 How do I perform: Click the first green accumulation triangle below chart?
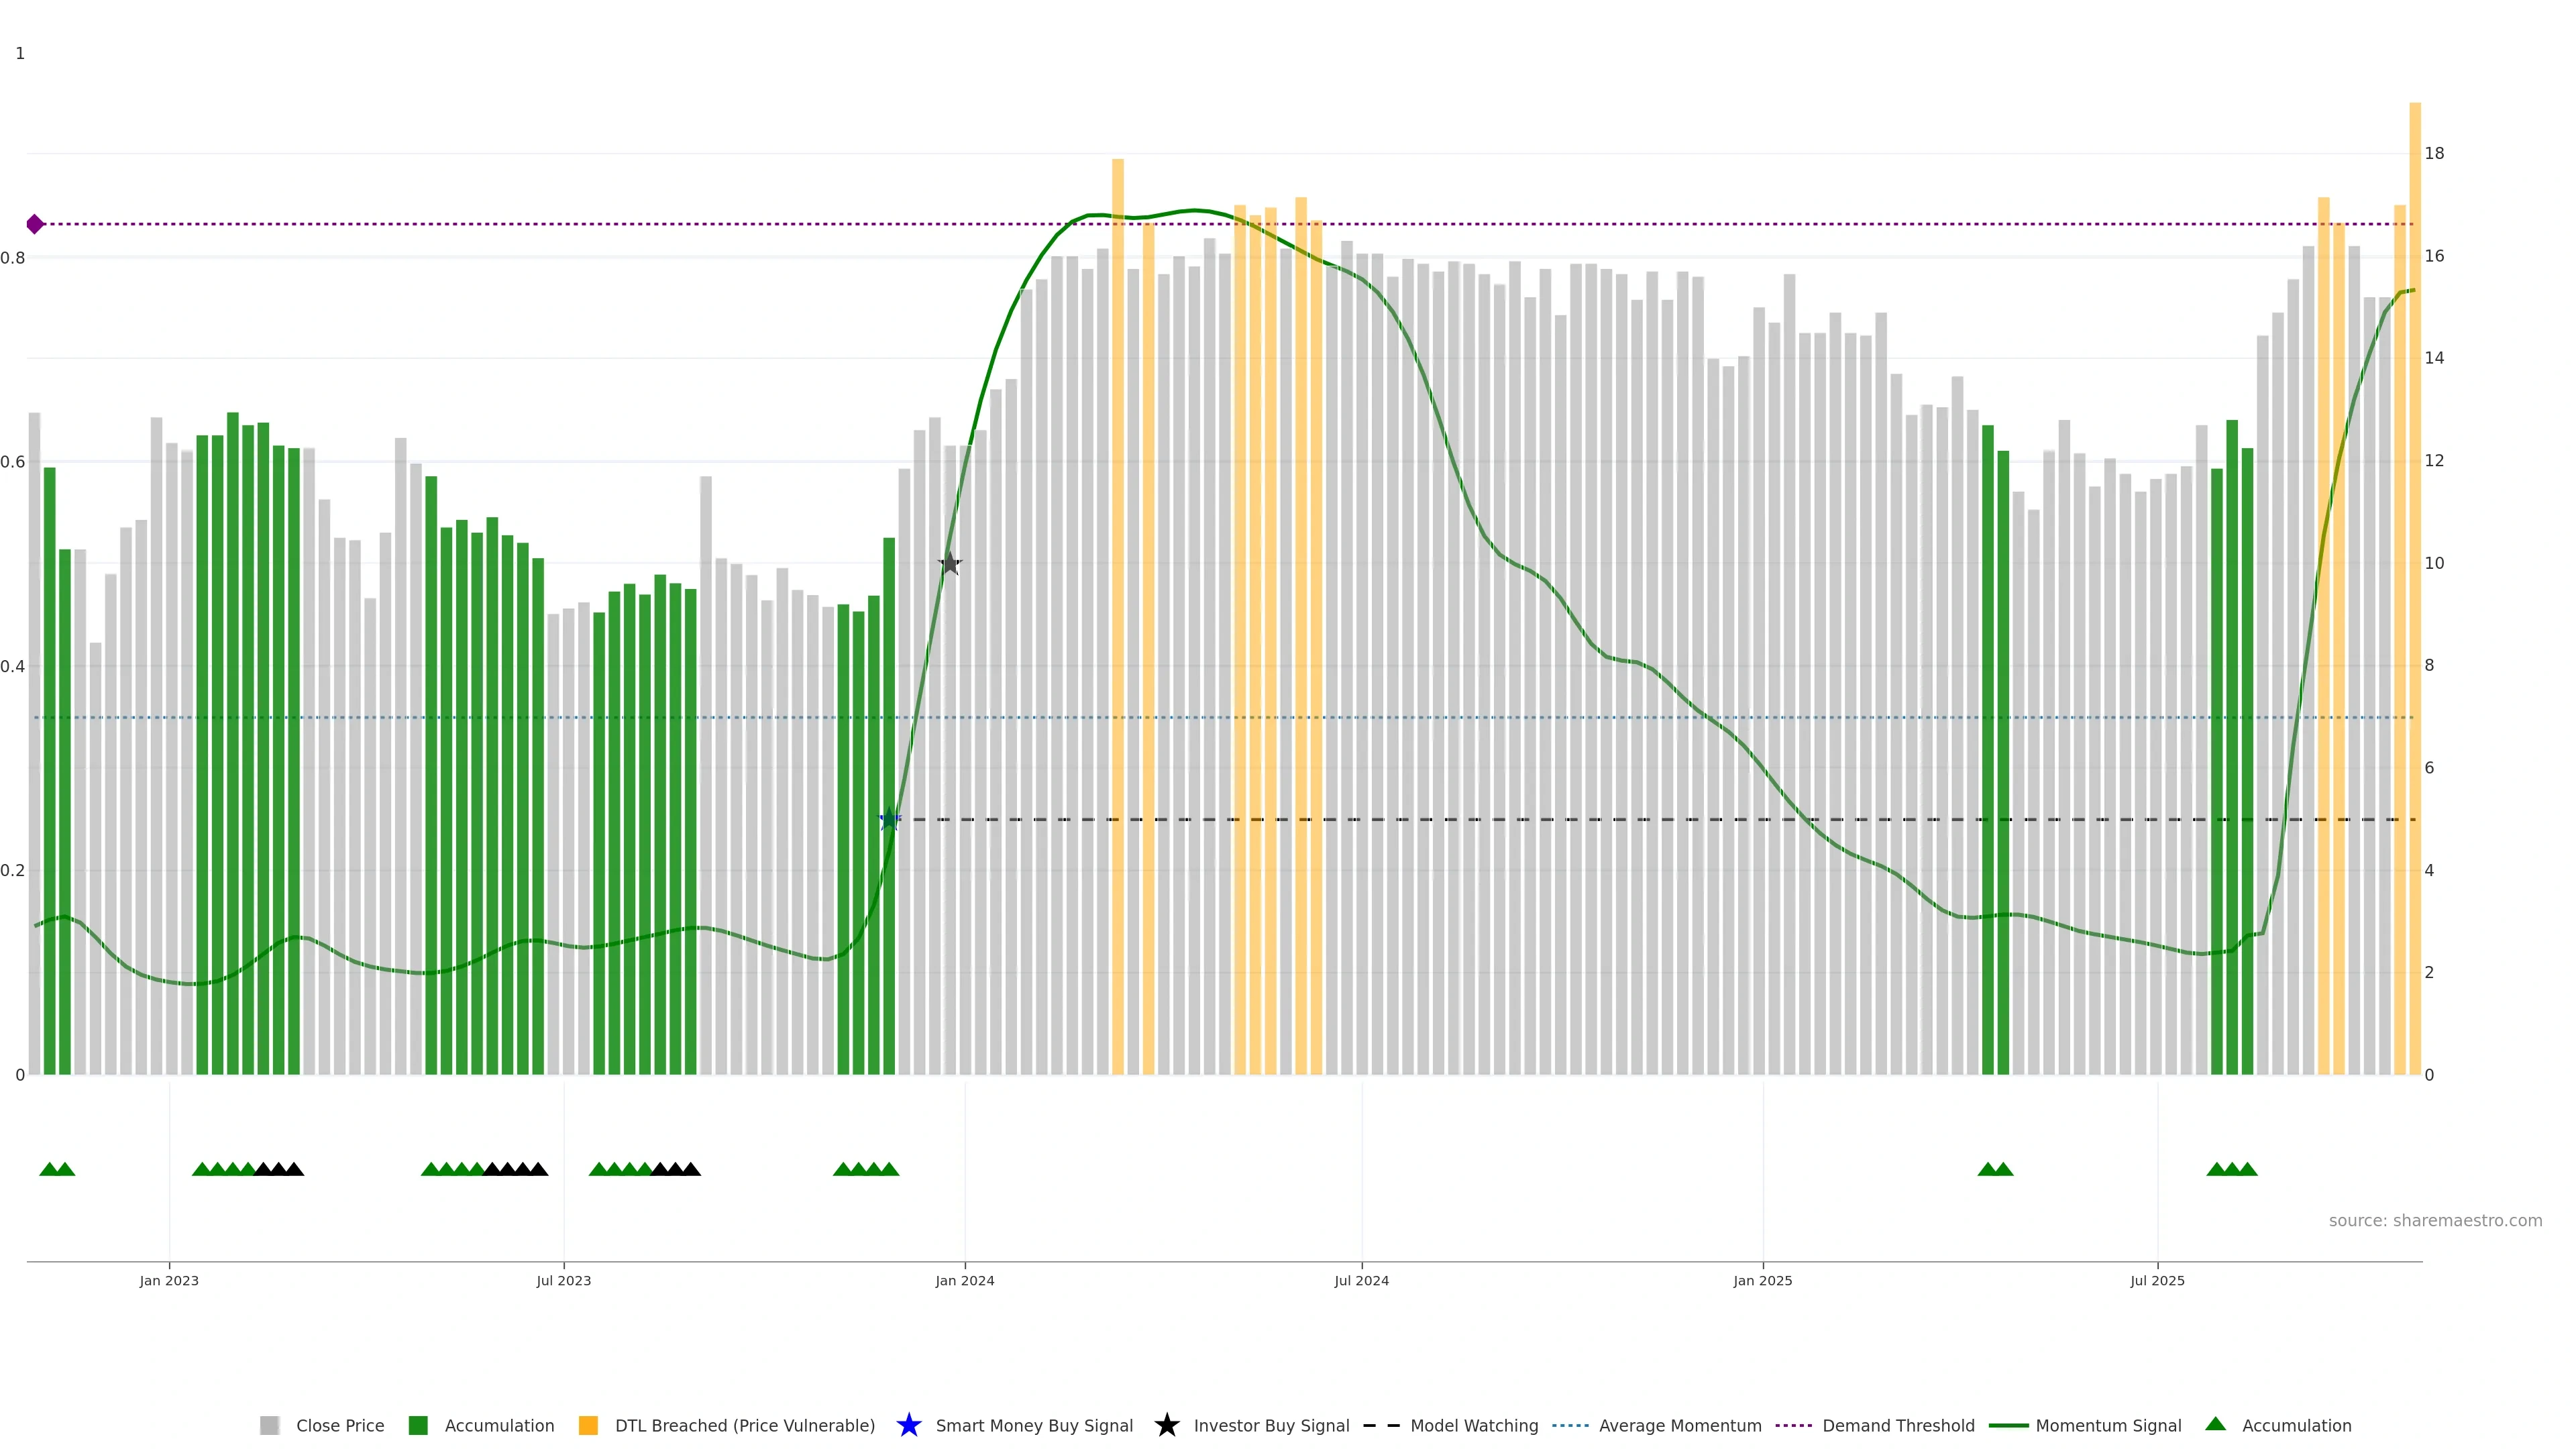tap(49, 1169)
